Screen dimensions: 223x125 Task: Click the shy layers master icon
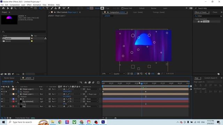point(86,82)
